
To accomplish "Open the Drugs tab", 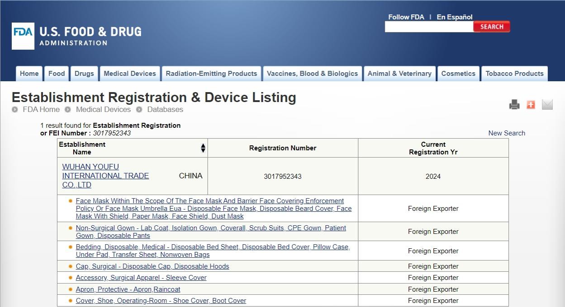I will point(84,74).
